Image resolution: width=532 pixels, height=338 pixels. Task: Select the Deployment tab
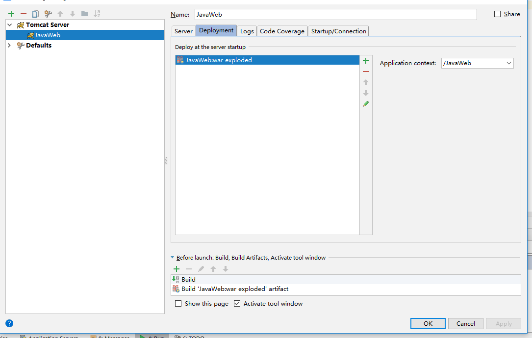pyautogui.click(x=216, y=30)
